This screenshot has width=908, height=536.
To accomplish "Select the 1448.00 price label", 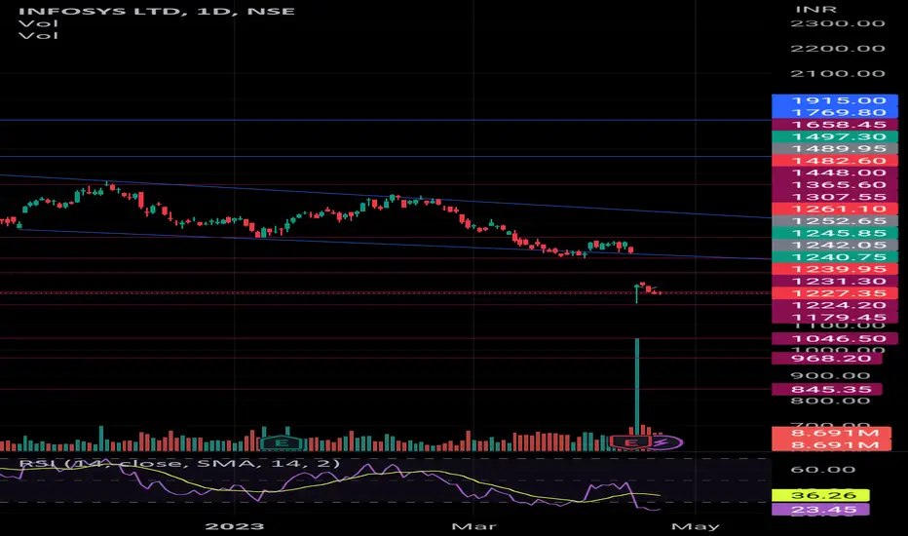I will pos(835,172).
